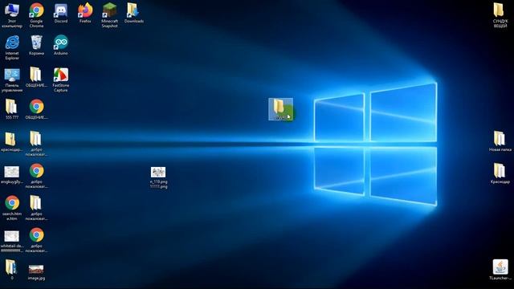This screenshot has height=289, width=514.
Task: Select the Internet Explorer icon
Action: (12, 47)
